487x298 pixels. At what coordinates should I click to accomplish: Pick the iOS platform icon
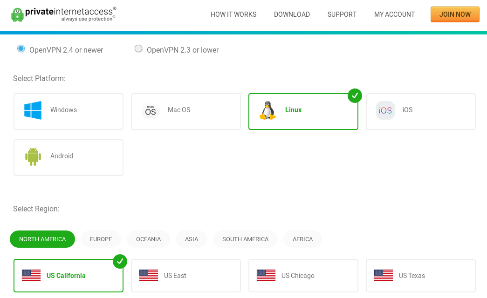pos(385,110)
